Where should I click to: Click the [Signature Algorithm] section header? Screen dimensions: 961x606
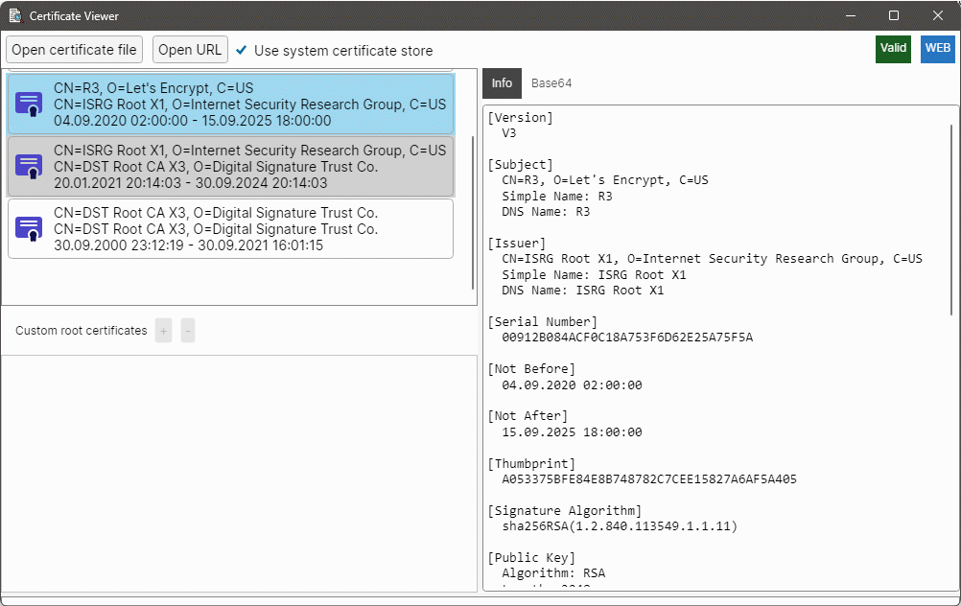click(565, 511)
